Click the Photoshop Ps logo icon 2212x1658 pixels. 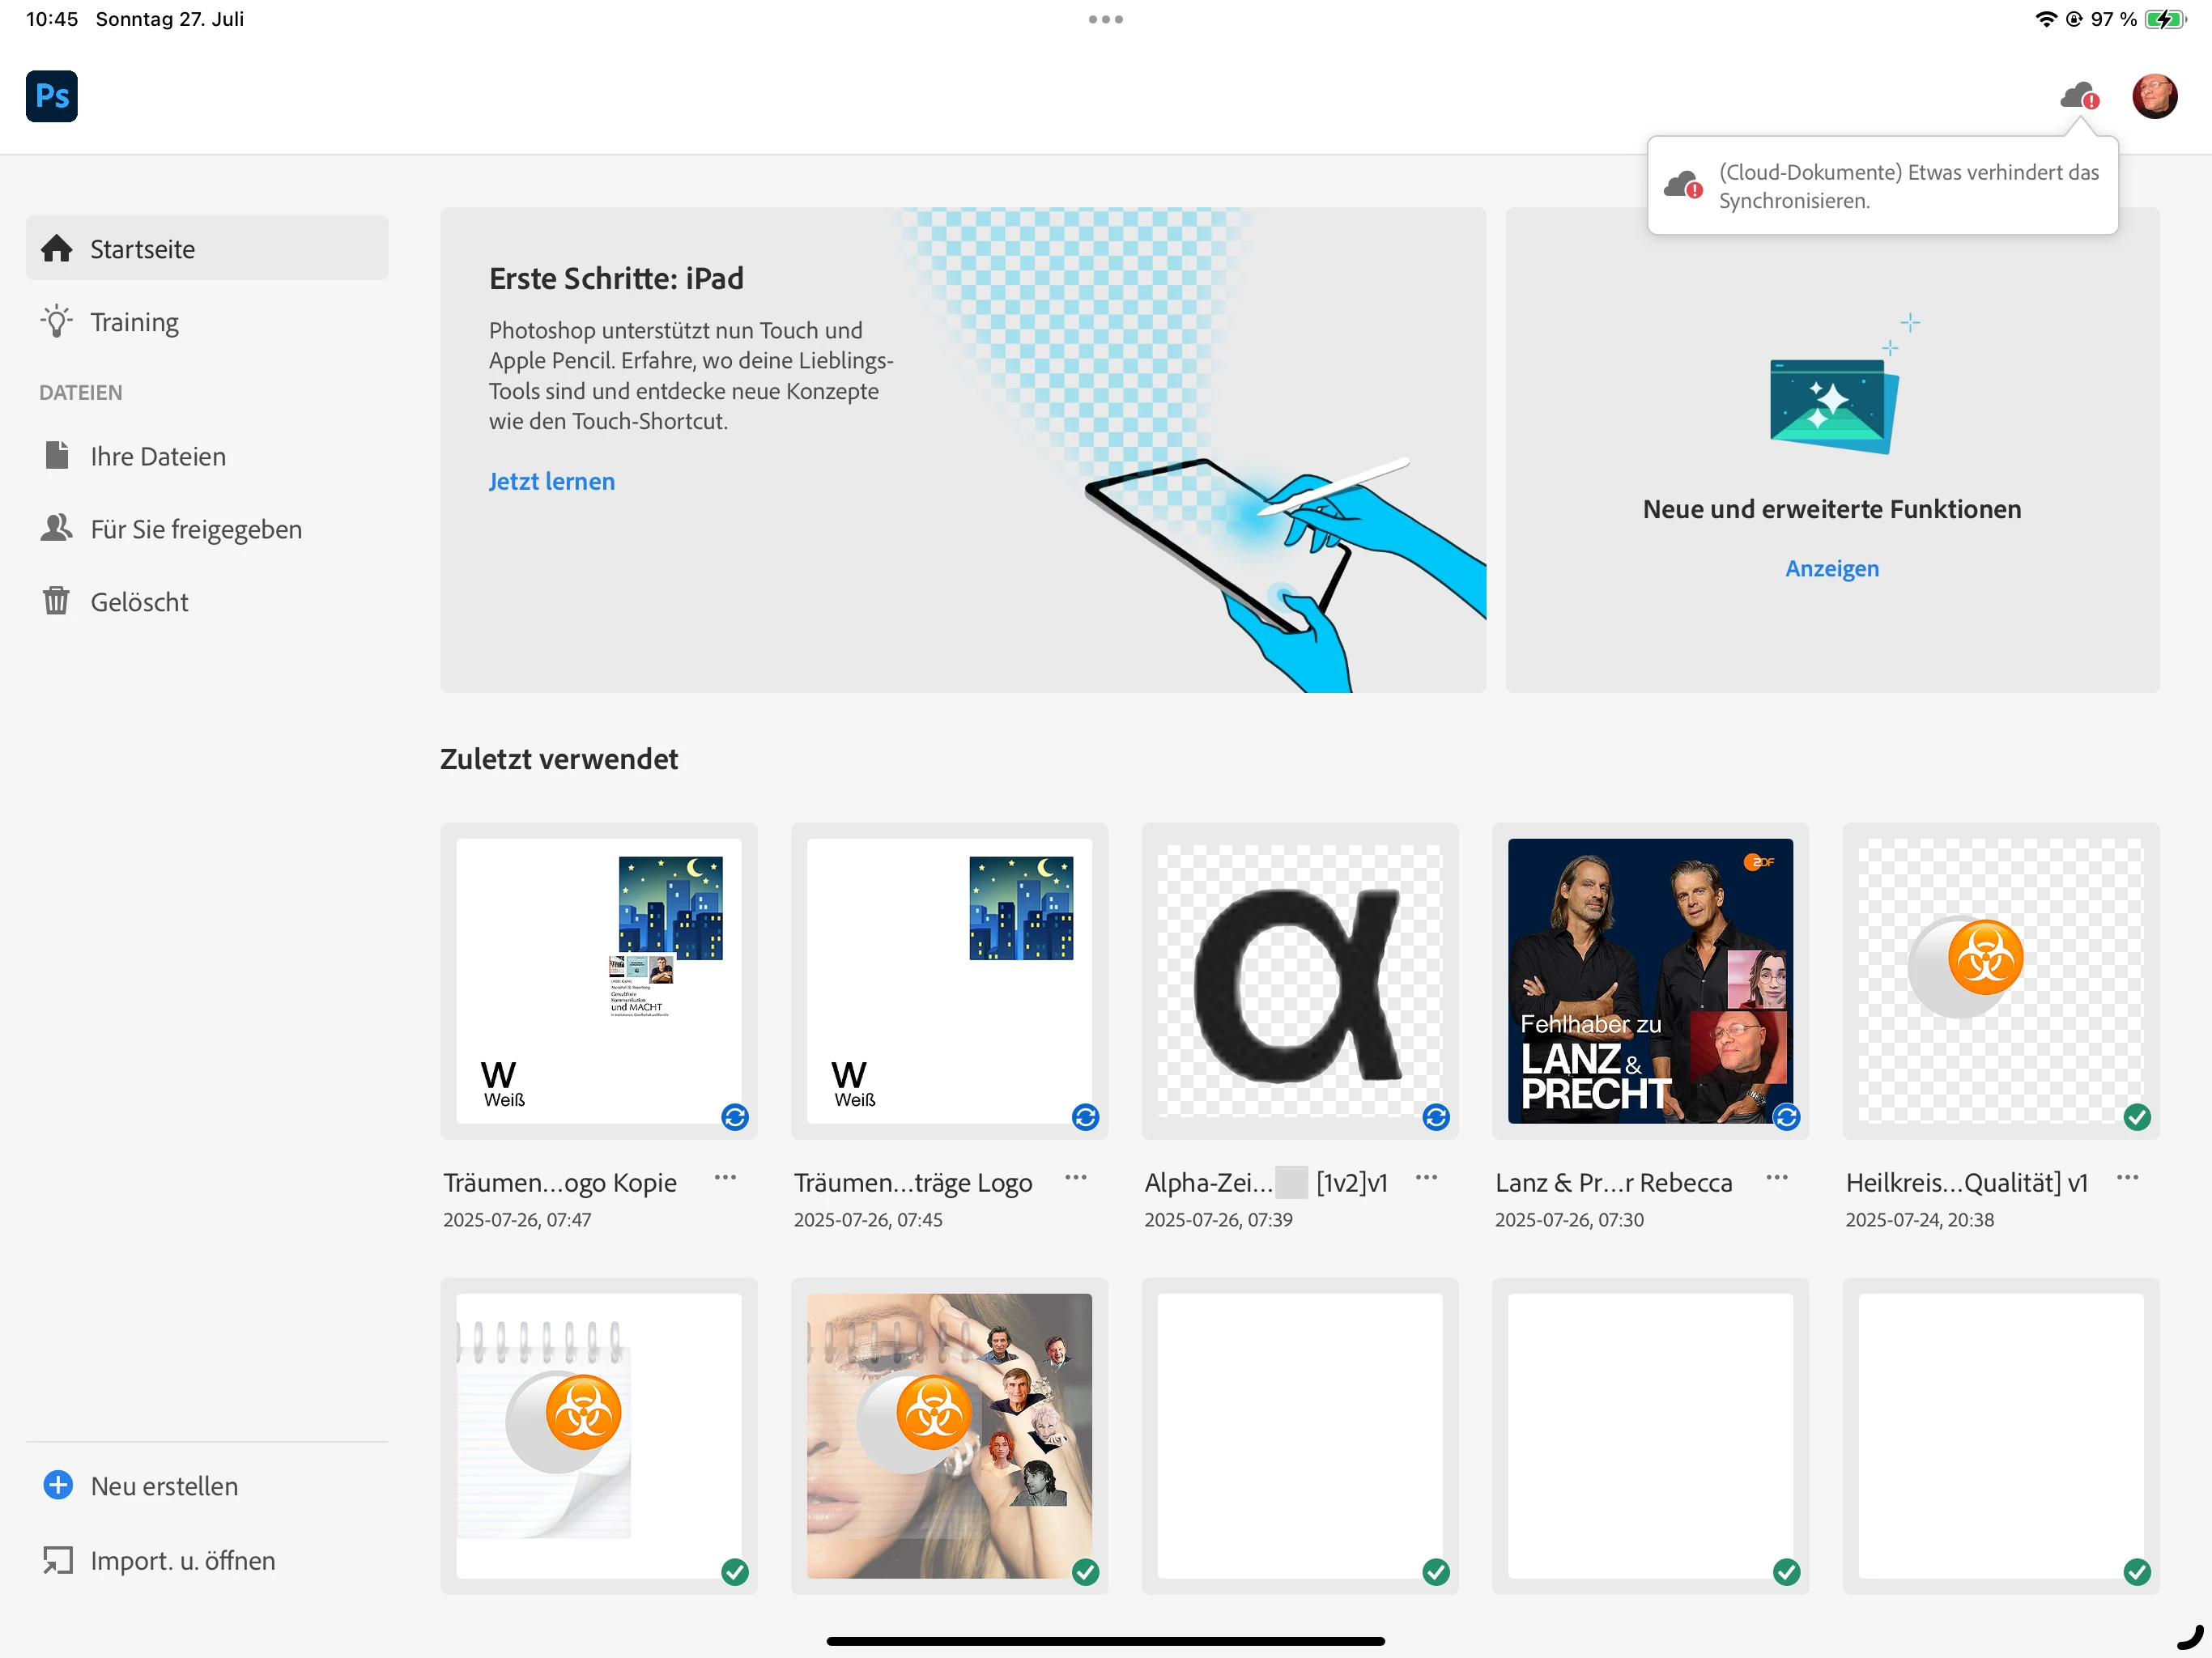click(x=51, y=96)
